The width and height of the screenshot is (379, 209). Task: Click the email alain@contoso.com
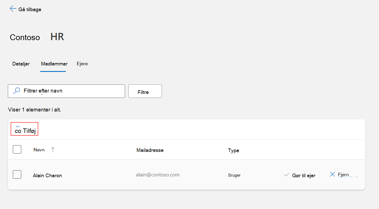click(158, 175)
